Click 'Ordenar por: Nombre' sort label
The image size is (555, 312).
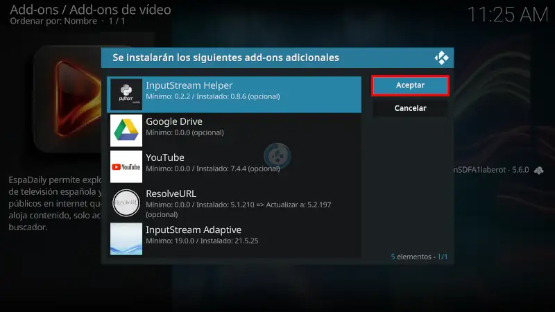53,21
